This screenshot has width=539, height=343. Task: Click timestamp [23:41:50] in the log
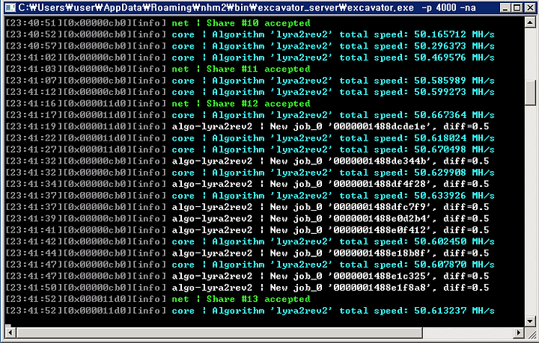(x=34, y=288)
